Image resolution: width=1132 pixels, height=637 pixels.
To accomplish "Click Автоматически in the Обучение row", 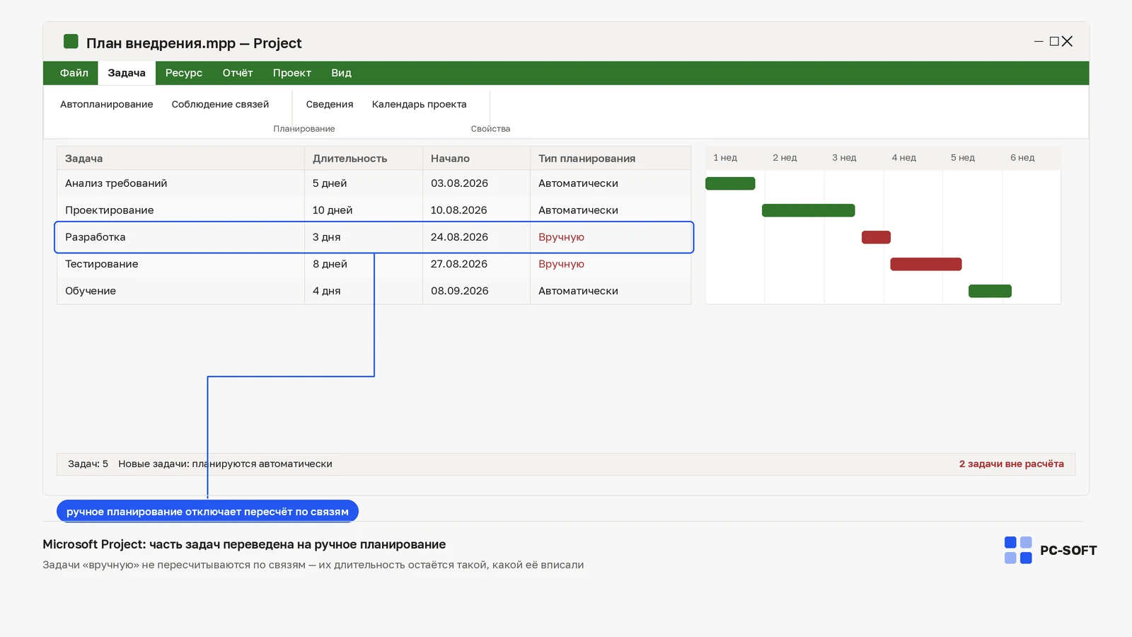I will (578, 291).
